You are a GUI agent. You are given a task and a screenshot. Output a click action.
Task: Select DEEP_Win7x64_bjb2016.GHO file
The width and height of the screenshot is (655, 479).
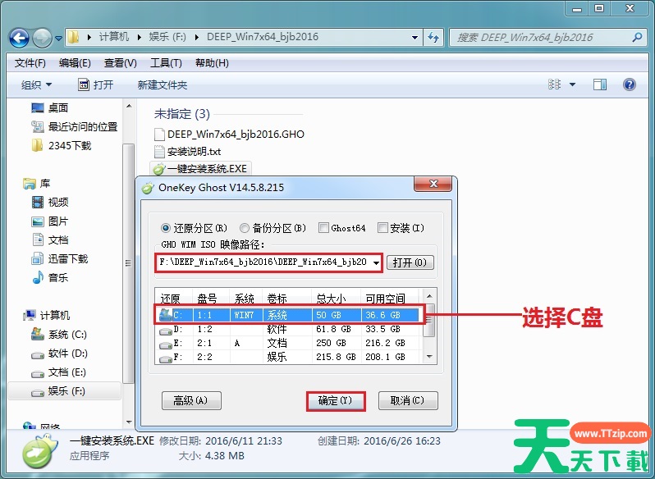pyautogui.click(x=235, y=134)
